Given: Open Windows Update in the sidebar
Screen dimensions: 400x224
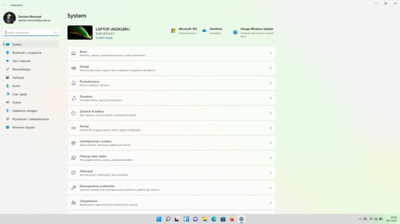Looking at the screenshot, I should point(31,127).
